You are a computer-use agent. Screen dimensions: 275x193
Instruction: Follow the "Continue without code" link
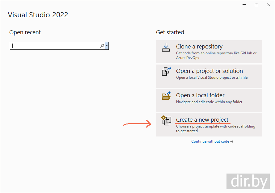(x=212, y=141)
